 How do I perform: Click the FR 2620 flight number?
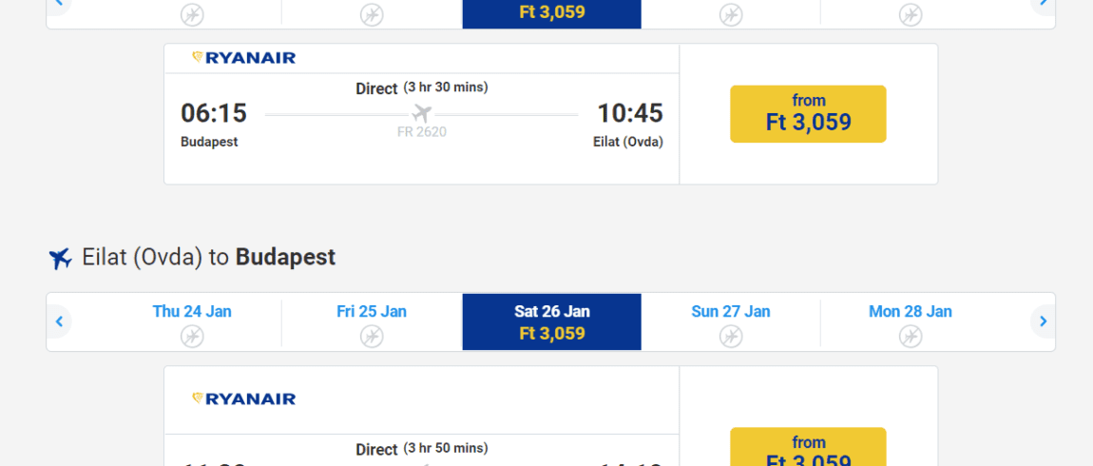(x=422, y=132)
